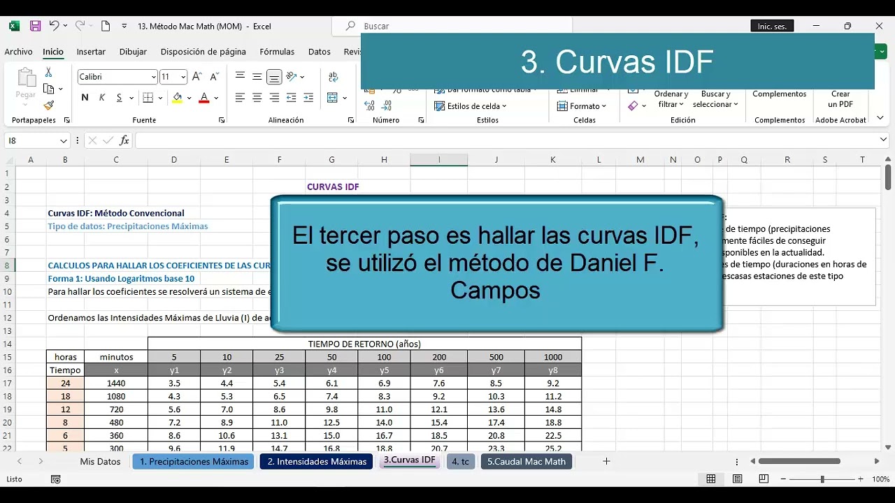895x503 pixels.
Task: Merge and center cells icon
Action: pos(333,98)
